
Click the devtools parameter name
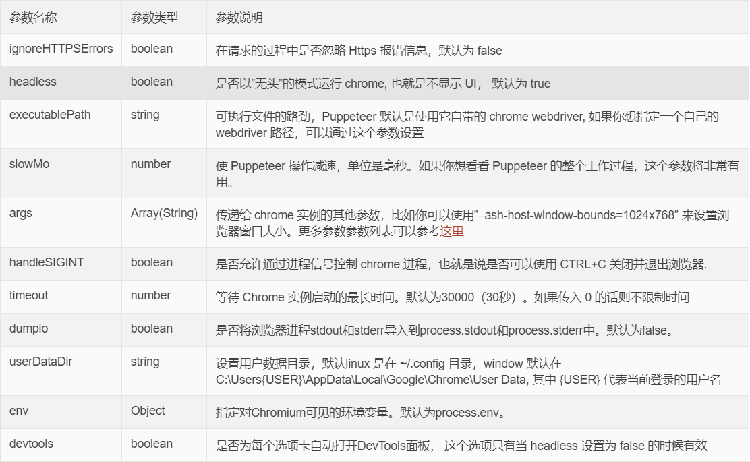tap(31, 444)
